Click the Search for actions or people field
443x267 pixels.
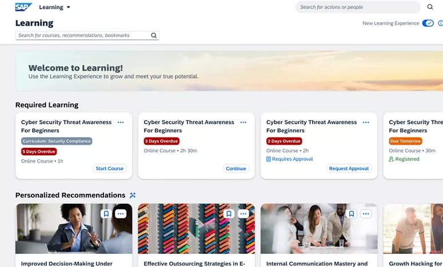tap(358, 7)
